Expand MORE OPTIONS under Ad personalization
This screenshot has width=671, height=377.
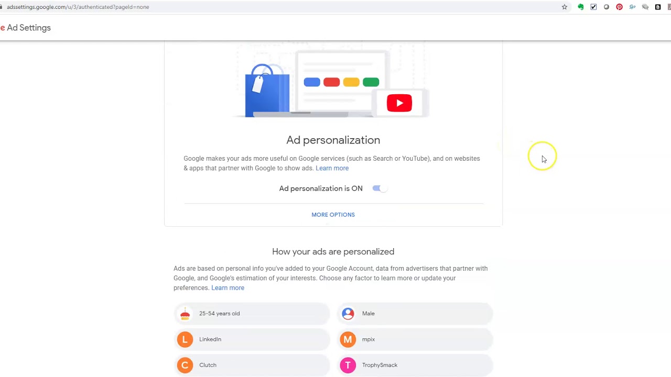pyautogui.click(x=333, y=215)
